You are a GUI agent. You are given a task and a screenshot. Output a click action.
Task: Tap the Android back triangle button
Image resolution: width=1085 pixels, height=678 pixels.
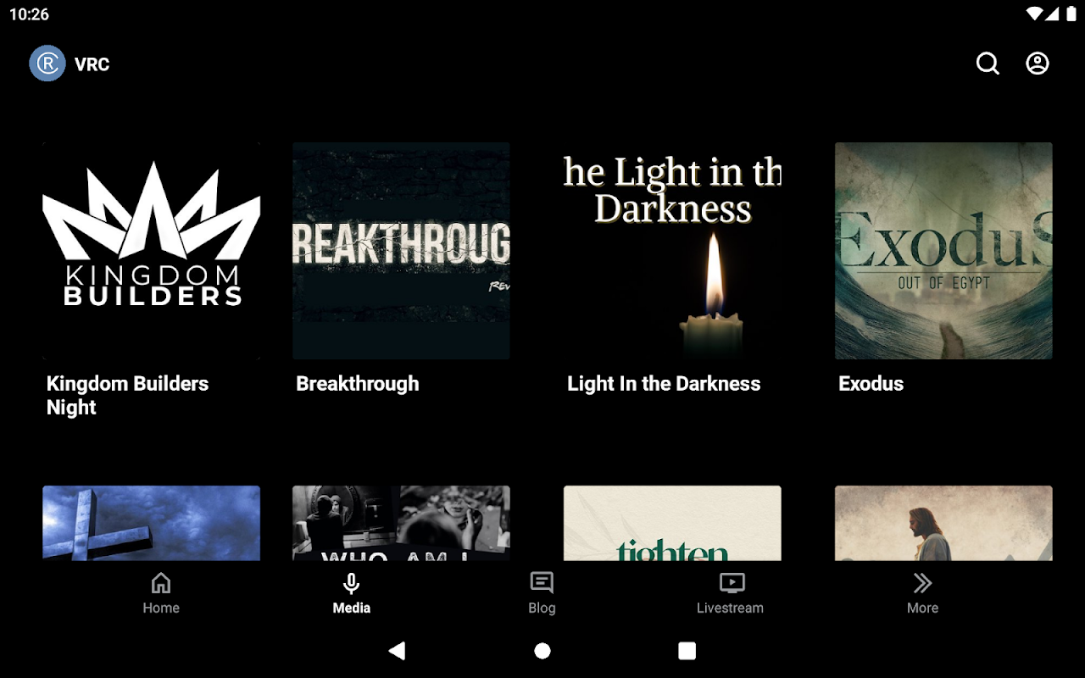[397, 651]
